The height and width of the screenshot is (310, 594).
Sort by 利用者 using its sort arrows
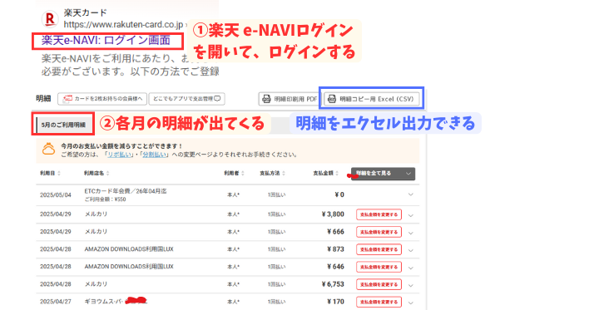coord(242,174)
